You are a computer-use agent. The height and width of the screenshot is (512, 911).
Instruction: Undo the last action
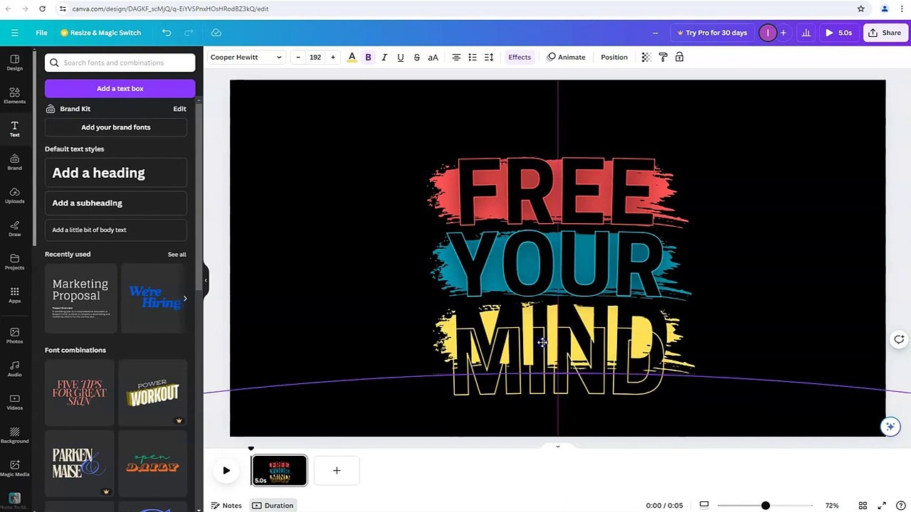pyautogui.click(x=167, y=33)
